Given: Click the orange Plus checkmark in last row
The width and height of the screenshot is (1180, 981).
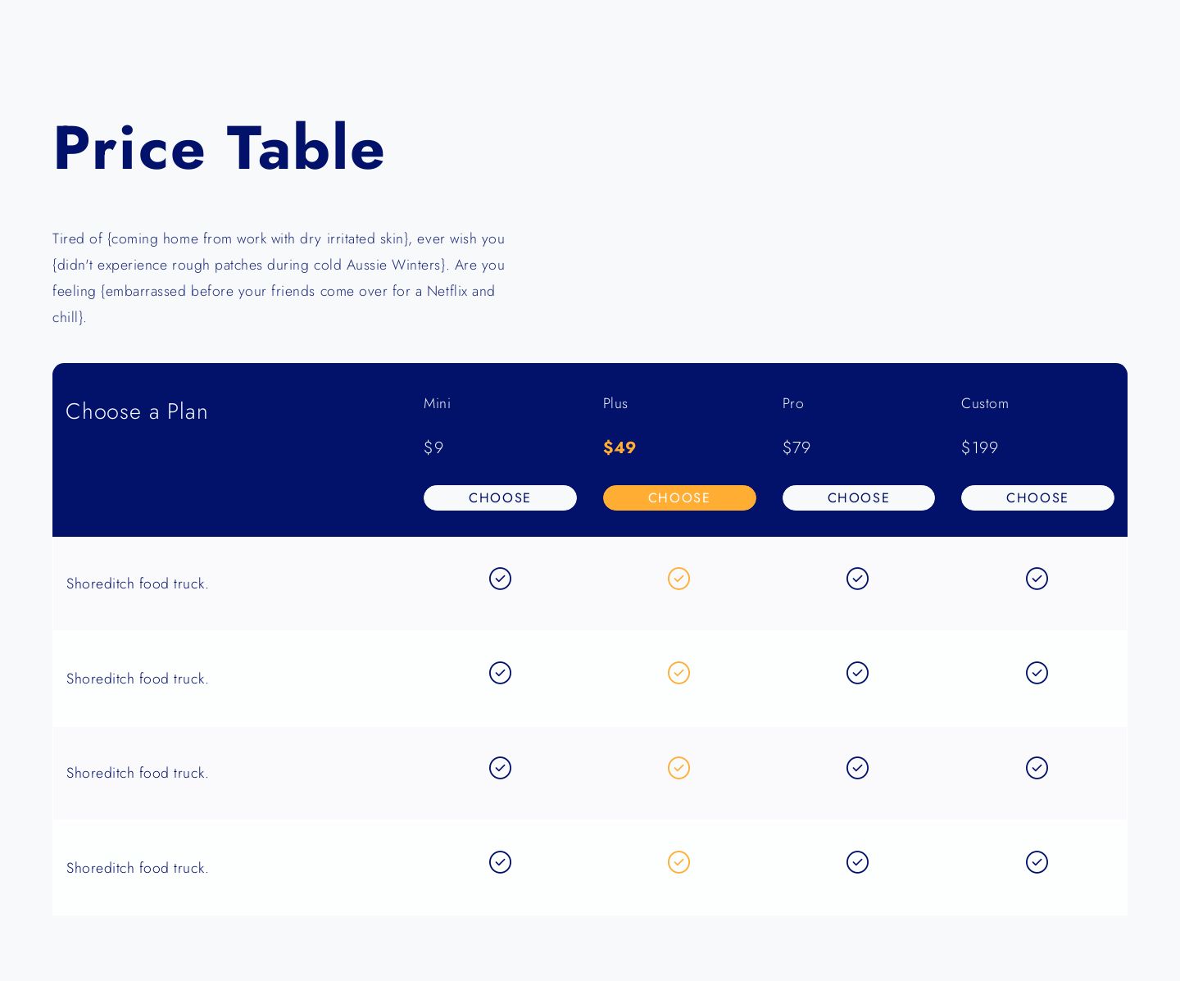Looking at the screenshot, I should (x=678, y=862).
